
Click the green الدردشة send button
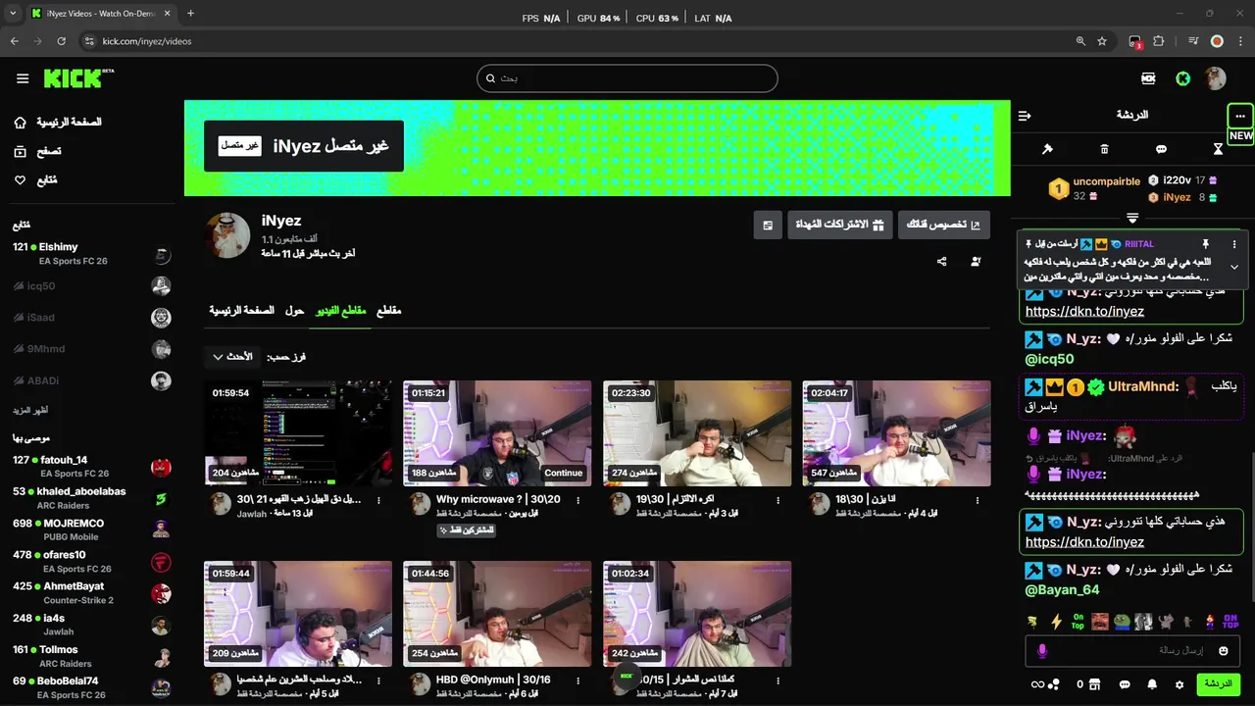click(x=1218, y=684)
